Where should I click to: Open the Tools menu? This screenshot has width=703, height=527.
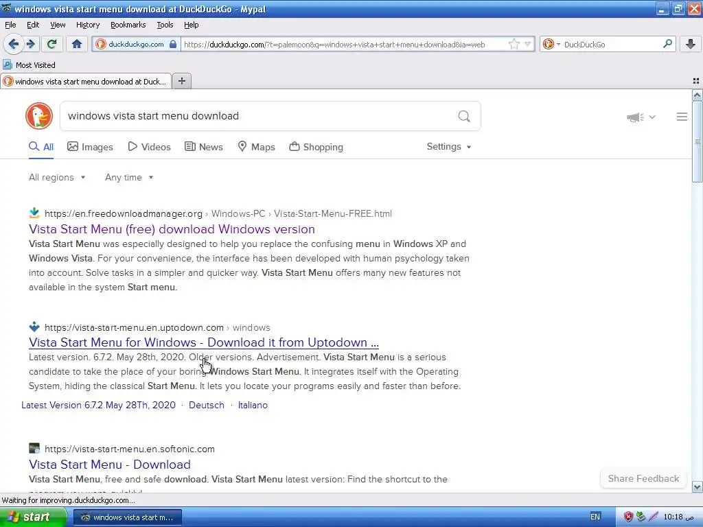[x=165, y=25]
